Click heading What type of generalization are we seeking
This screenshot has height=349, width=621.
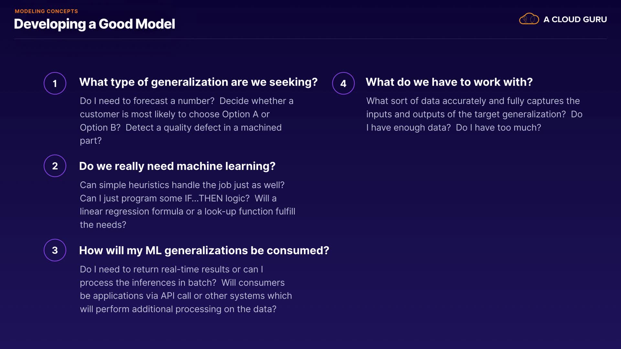click(198, 82)
